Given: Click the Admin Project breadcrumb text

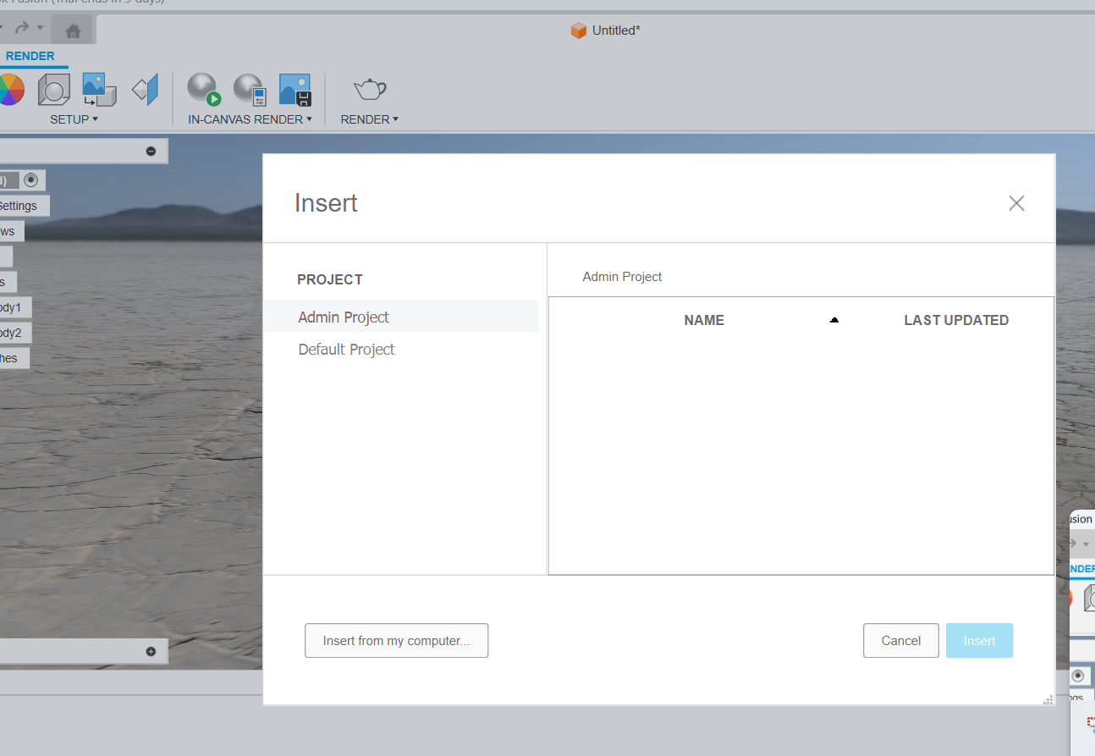Looking at the screenshot, I should [x=622, y=277].
